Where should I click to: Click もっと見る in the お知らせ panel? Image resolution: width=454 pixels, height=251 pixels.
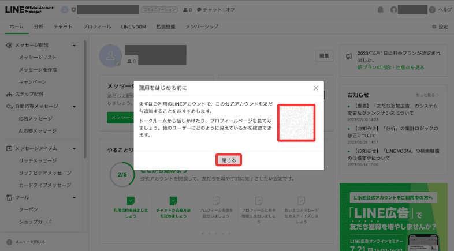[x=427, y=95]
